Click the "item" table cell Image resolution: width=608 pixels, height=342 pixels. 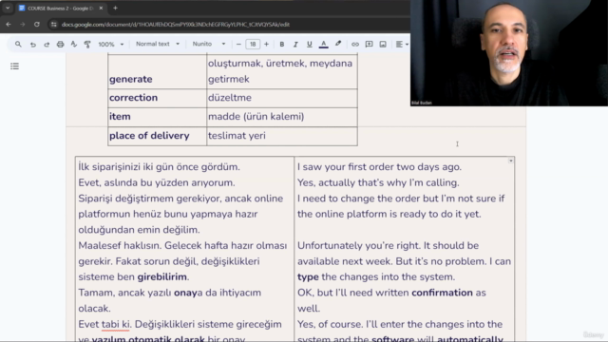pyautogui.click(x=157, y=117)
